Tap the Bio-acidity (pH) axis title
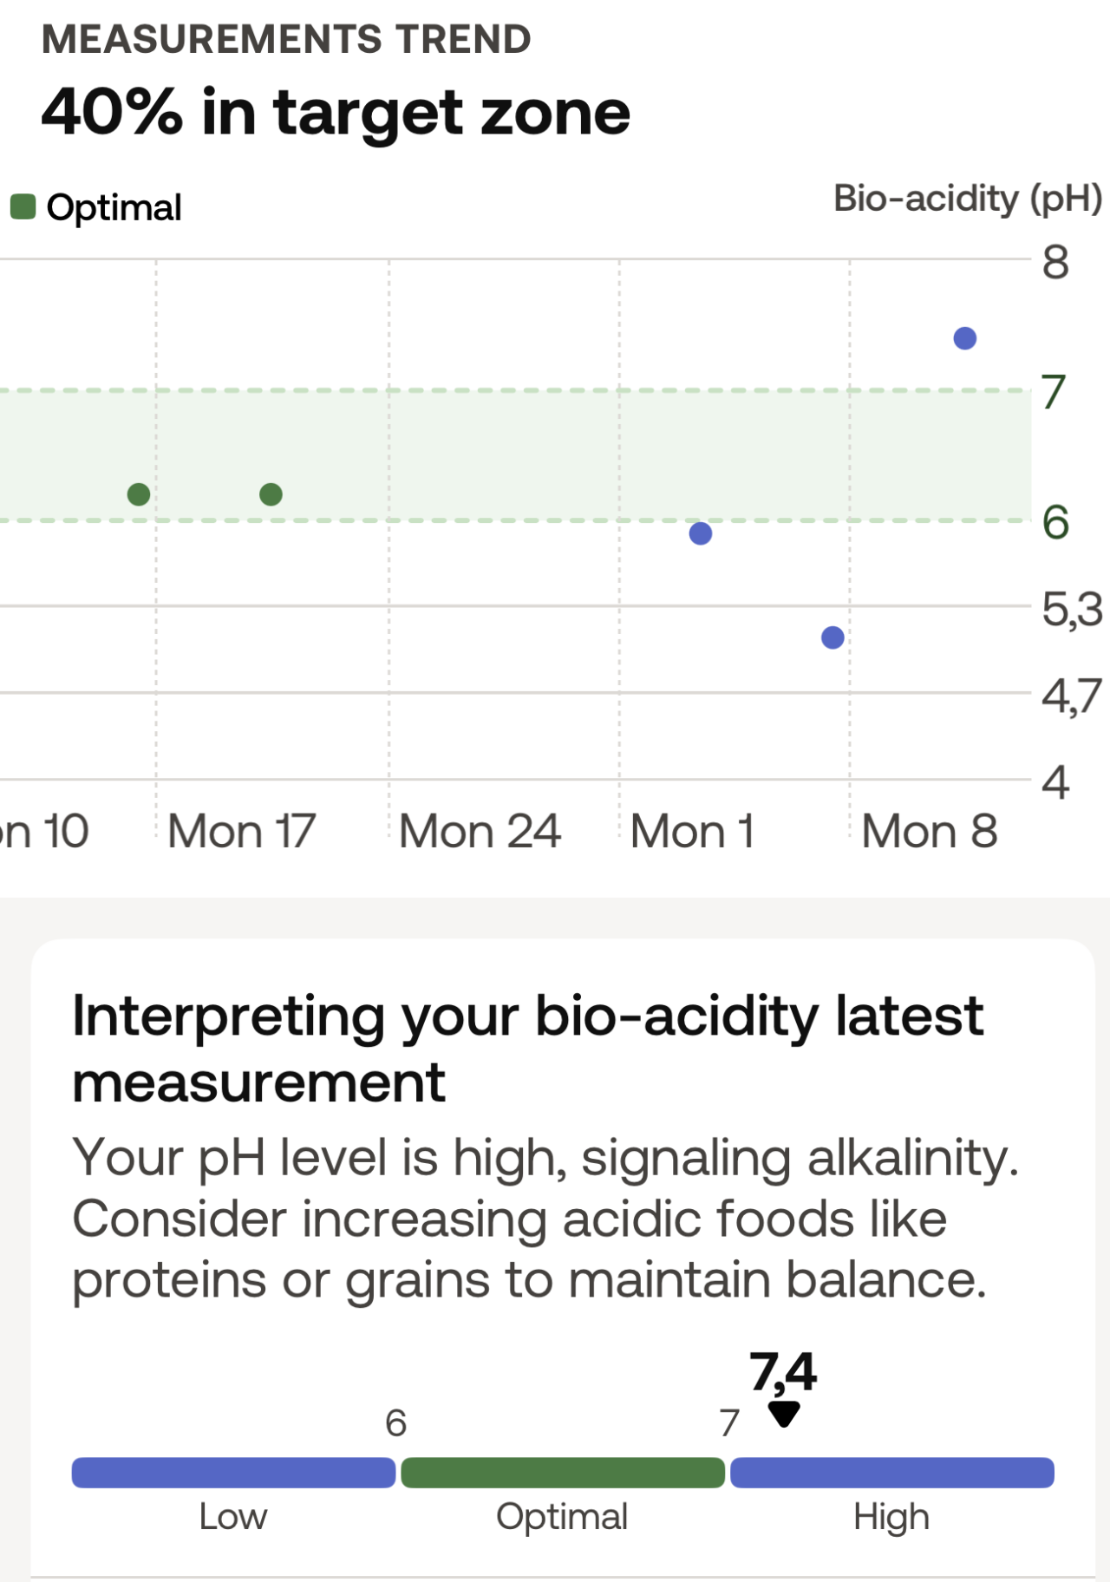 click(968, 199)
